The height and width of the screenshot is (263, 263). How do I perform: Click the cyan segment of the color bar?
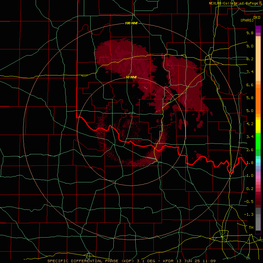pos(258,161)
